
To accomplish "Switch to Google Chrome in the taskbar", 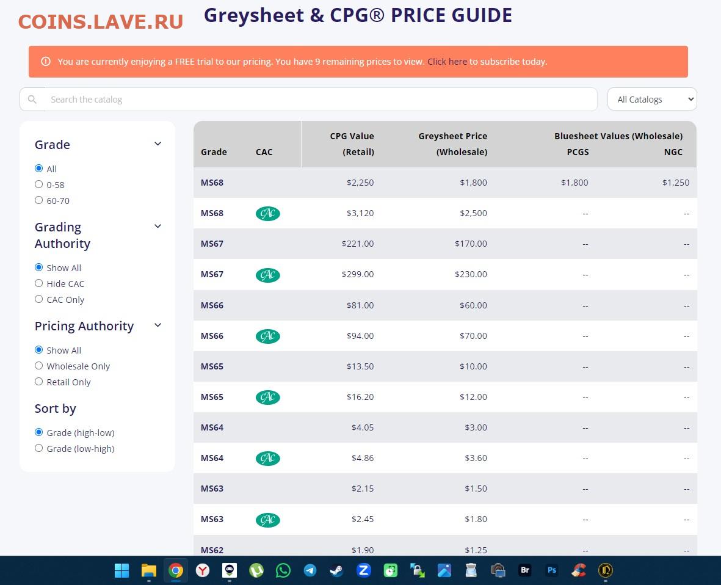I will pyautogui.click(x=176, y=570).
